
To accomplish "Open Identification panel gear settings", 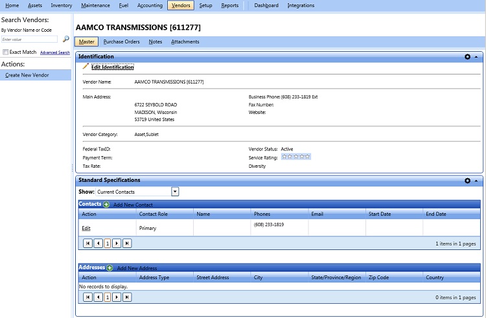I will tap(467, 56).
